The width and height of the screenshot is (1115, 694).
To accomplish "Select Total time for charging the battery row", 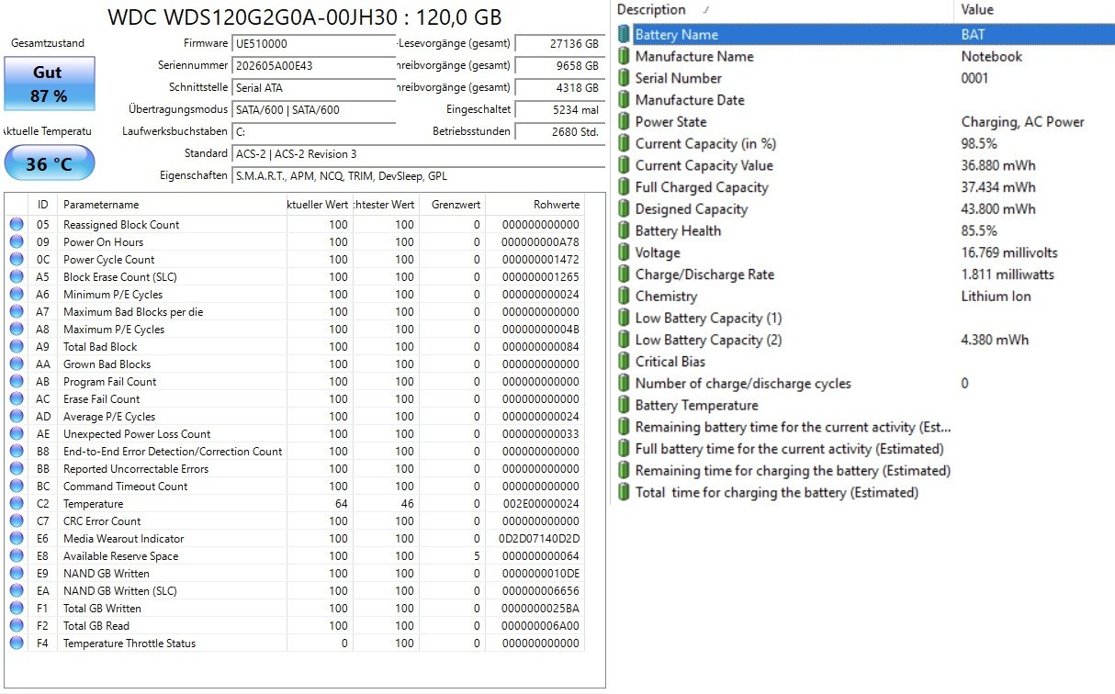I will [864, 493].
